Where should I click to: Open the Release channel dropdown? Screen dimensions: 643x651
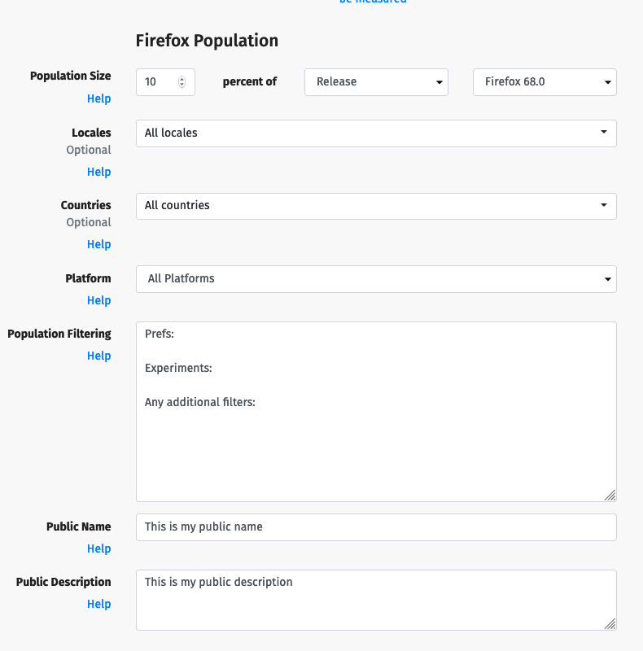tap(376, 82)
